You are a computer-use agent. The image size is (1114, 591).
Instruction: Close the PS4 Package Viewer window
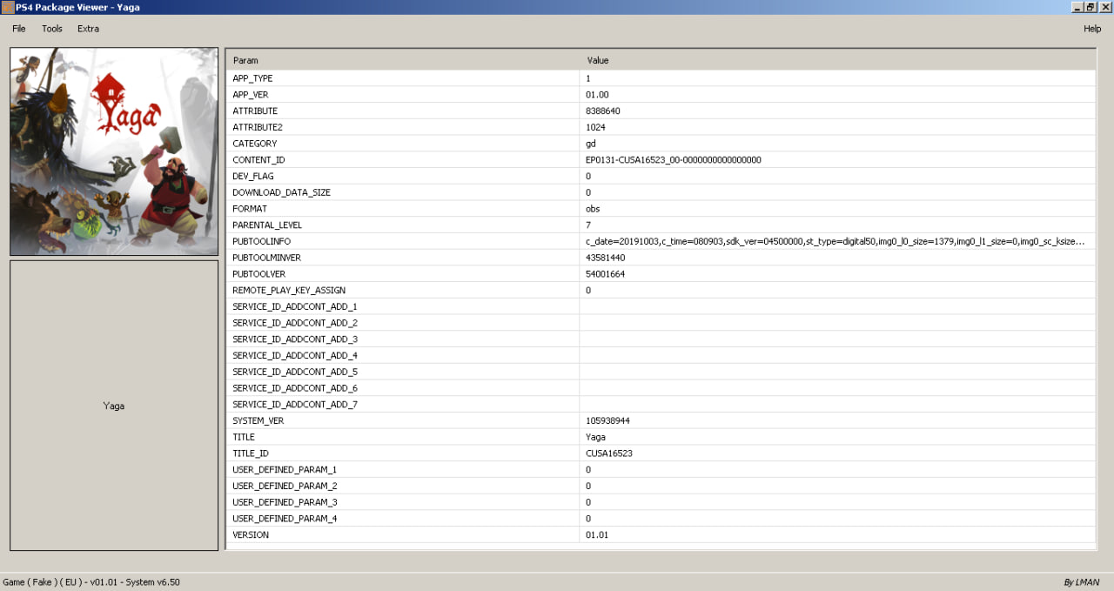tap(1105, 7)
